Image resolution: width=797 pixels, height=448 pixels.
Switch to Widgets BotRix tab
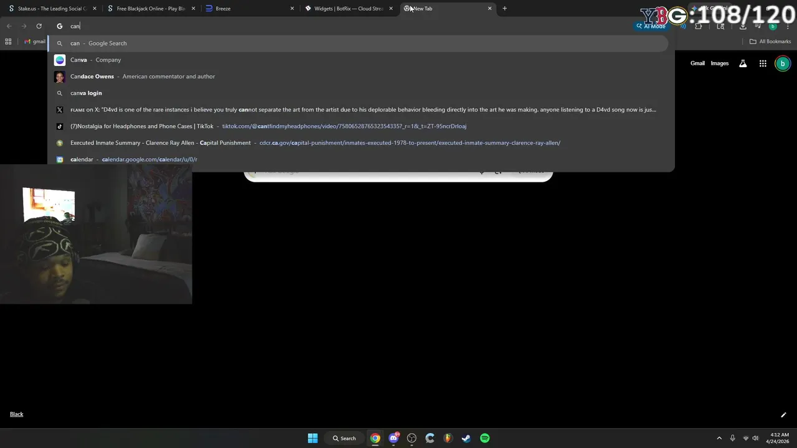[x=349, y=9]
